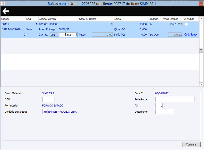Click the TG field showing 0

[x=159, y=106]
